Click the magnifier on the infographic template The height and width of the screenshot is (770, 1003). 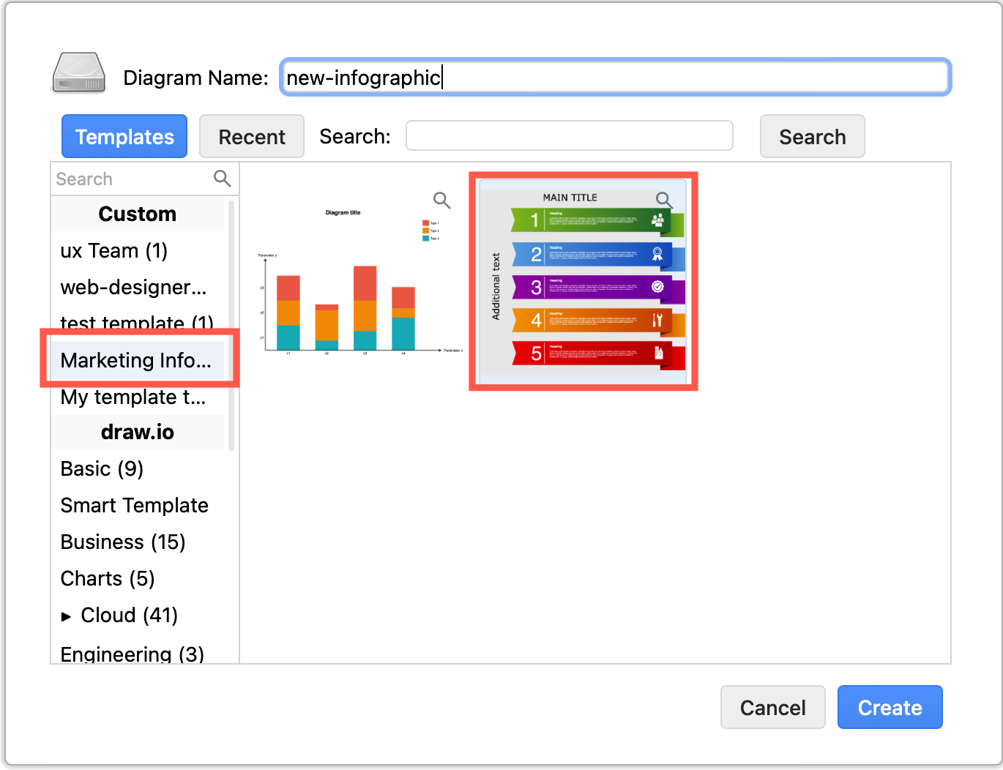(x=664, y=200)
